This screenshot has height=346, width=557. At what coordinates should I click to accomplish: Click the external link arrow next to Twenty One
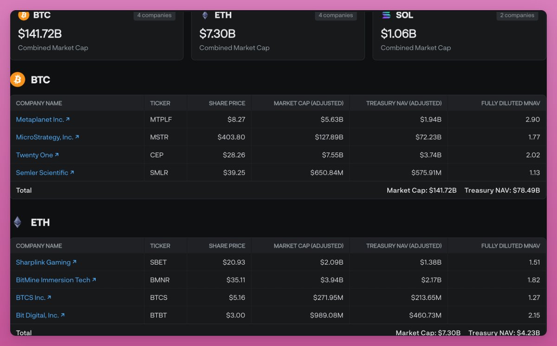(x=57, y=154)
